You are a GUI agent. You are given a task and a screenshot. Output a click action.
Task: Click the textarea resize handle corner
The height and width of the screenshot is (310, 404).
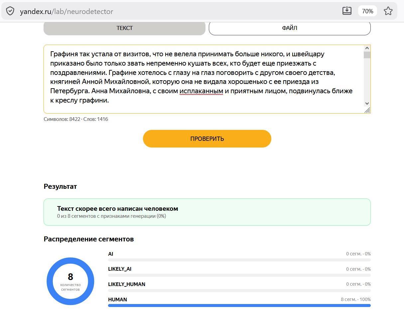click(367, 110)
